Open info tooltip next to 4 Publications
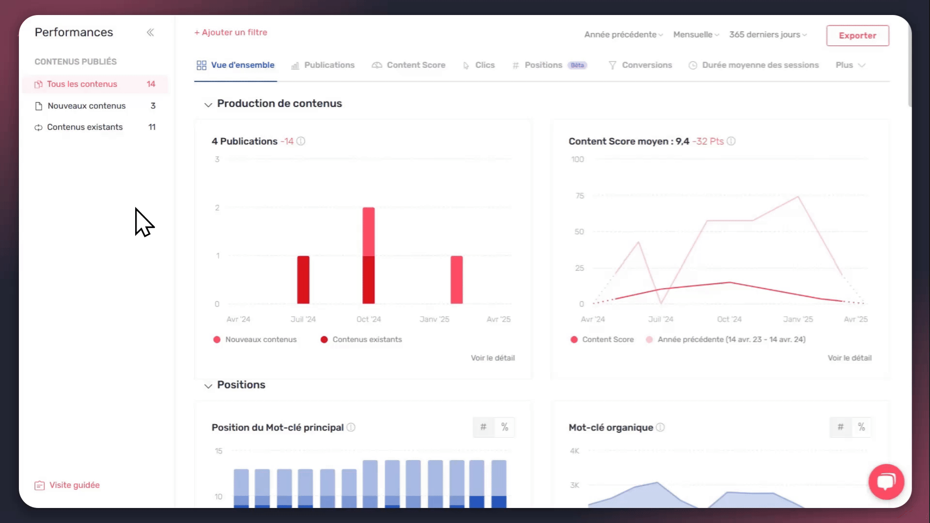Viewport: 930px width, 523px height. tap(301, 141)
